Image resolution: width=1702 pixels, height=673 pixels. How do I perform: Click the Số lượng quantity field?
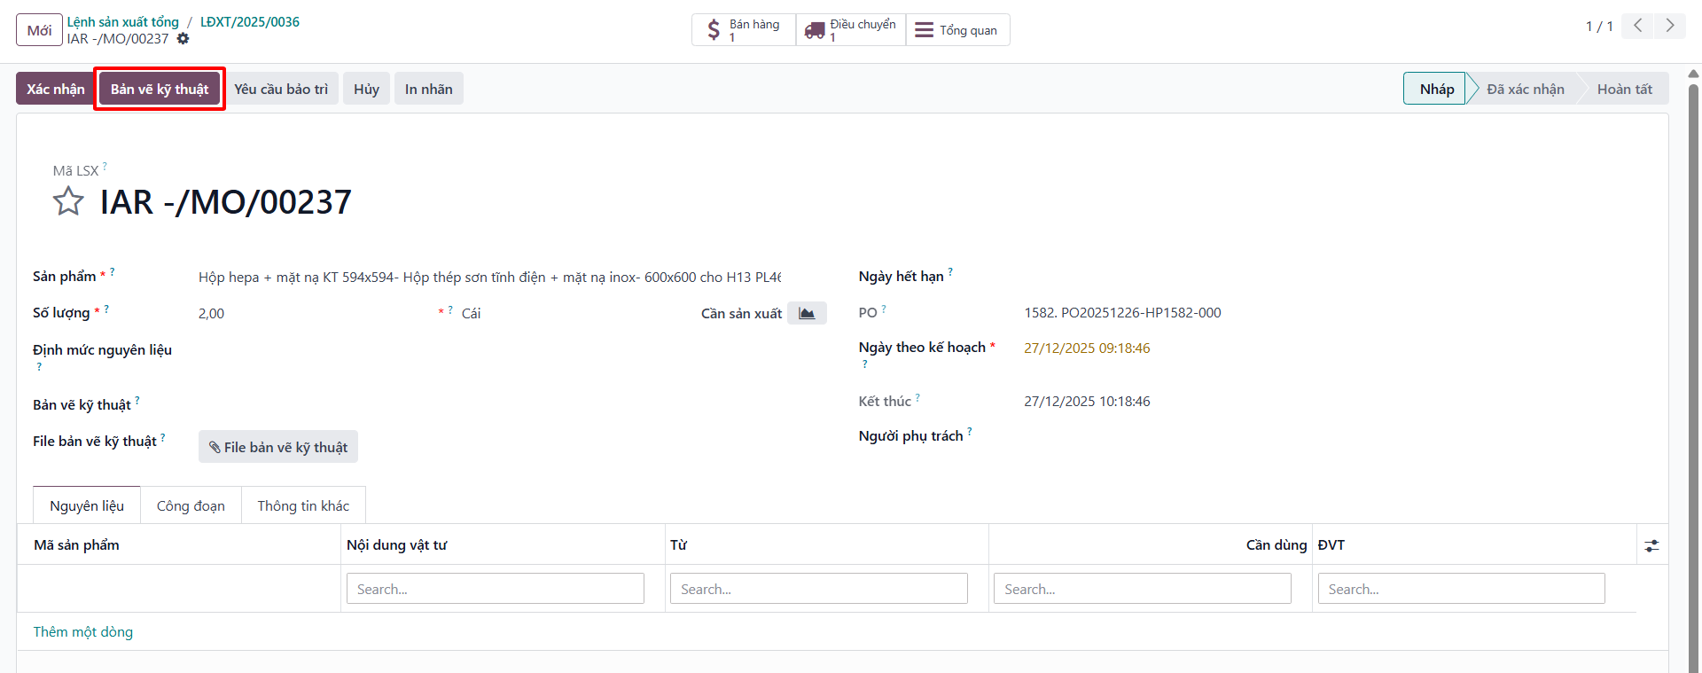314,313
